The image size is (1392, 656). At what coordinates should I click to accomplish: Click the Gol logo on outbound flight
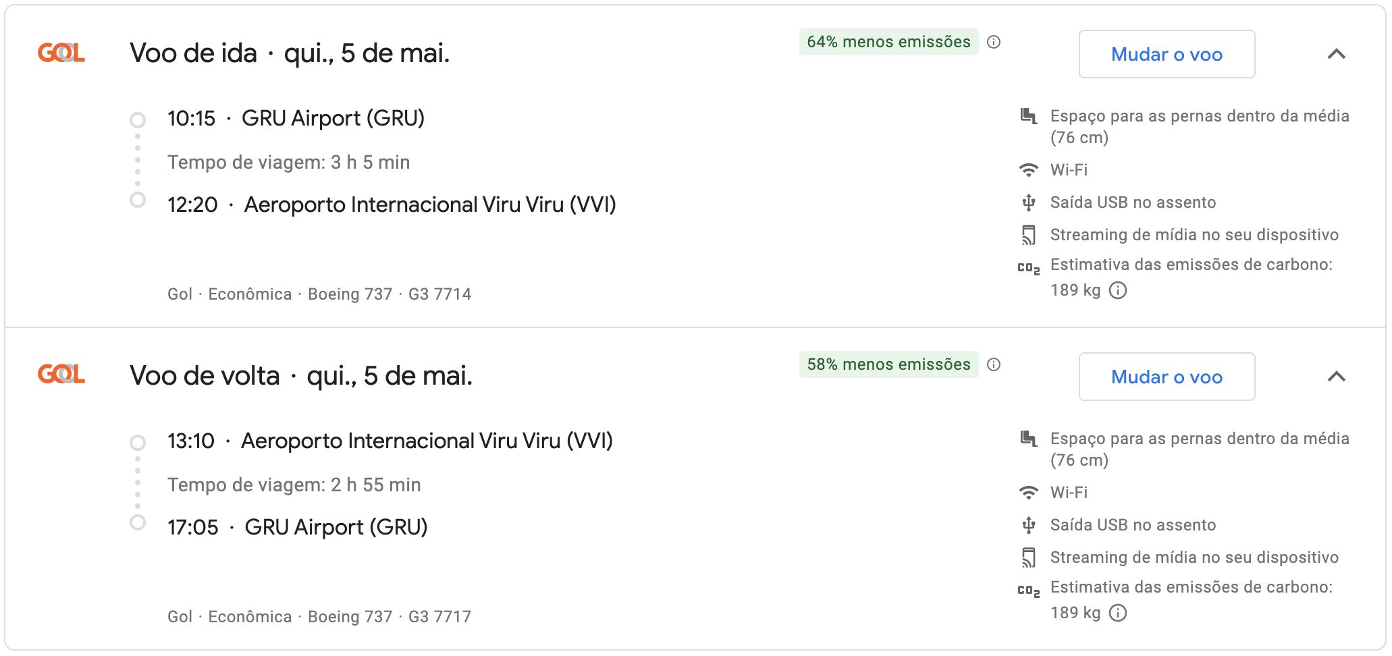click(x=61, y=53)
